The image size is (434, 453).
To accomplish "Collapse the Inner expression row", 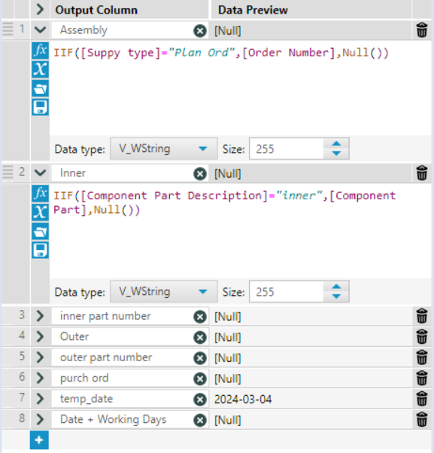I will [x=40, y=172].
